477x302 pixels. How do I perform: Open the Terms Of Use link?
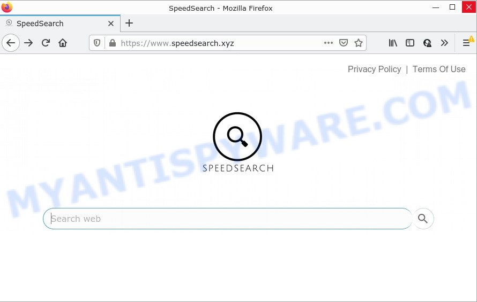[x=438, y=69]
